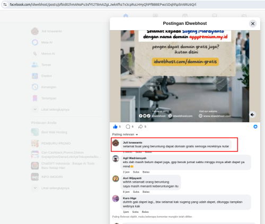
Task: Close the Postingan IDwebhost dialog
Action: click(x=253, y=24)
